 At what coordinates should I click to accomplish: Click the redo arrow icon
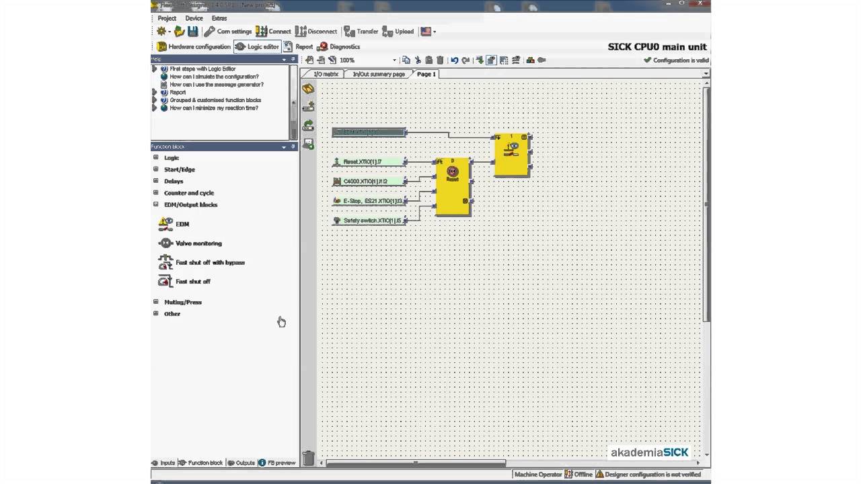pyautogui.click(x=465, y=60)
